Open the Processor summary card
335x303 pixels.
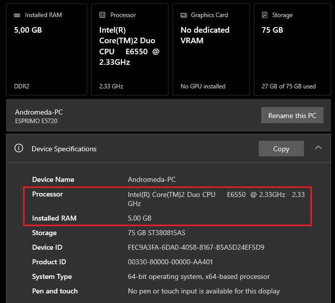pos(129,50)
